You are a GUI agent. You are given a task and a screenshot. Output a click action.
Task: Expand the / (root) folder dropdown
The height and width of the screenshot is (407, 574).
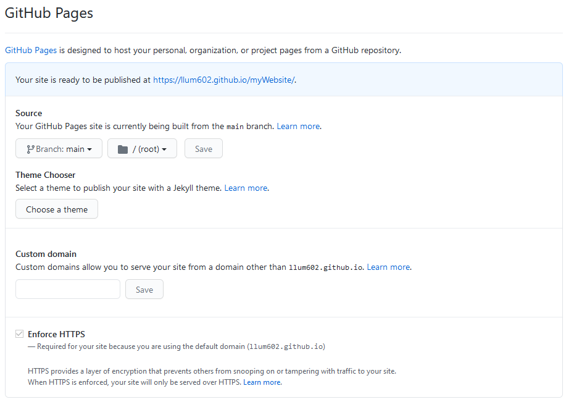142,148
